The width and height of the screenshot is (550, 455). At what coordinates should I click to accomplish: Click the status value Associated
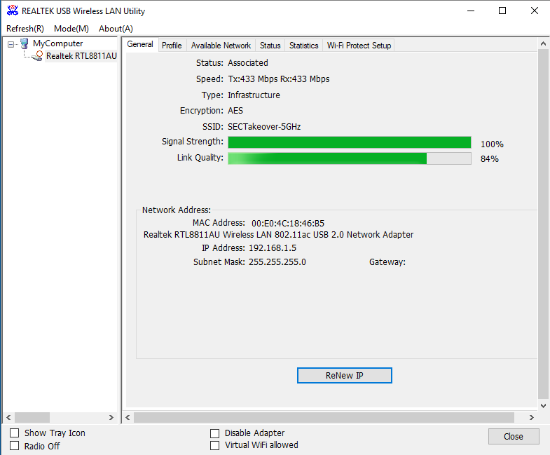click(x=248, y=63)
